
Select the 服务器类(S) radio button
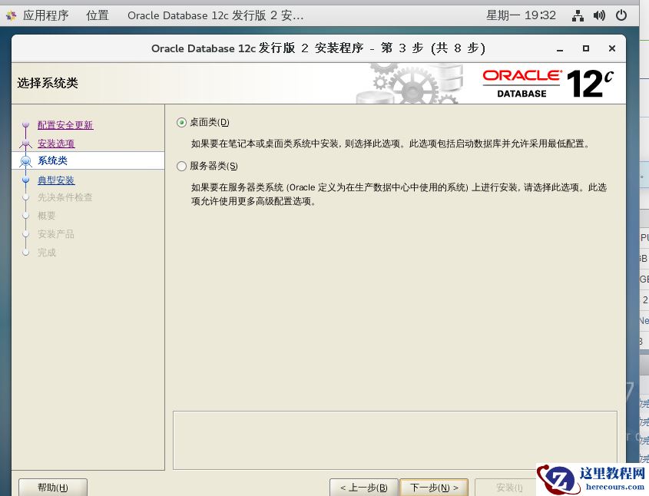(181, 167)
